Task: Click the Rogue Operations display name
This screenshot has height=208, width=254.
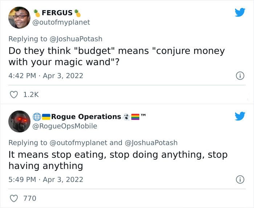Action: tap(86, 116)
